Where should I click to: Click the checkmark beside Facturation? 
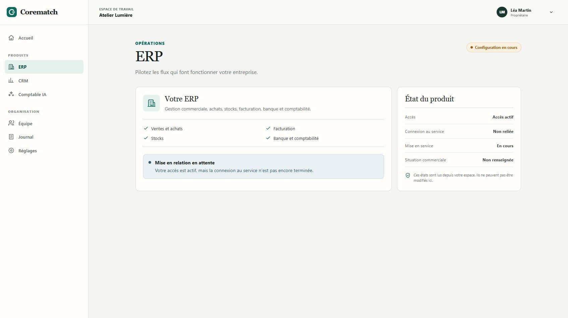coord(268,128)
